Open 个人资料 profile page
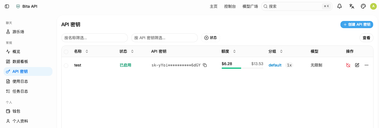The width and height of the screenshot is (379, 128). click(x=28, y=121)
